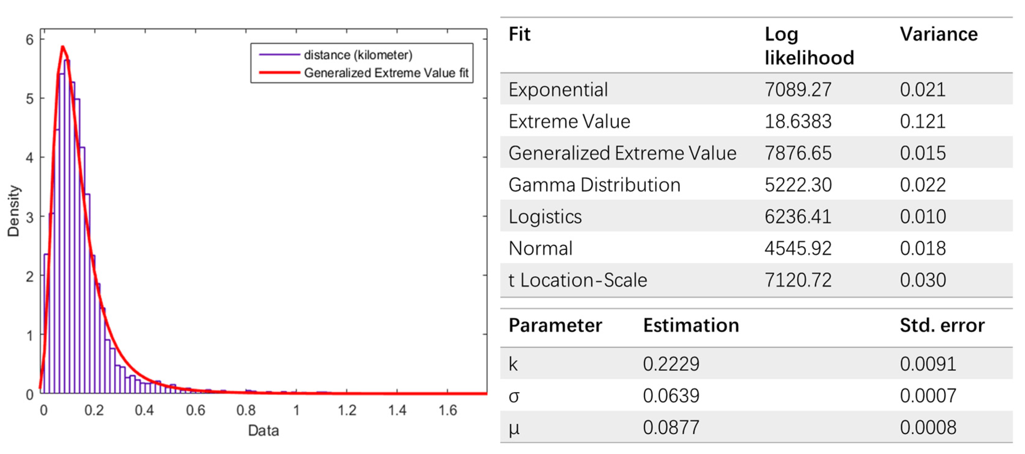Viewport: 1025px width, 454px height.
Task: Click 'Generalized Extreme Value fit' legend text
Action: point(386,73)
